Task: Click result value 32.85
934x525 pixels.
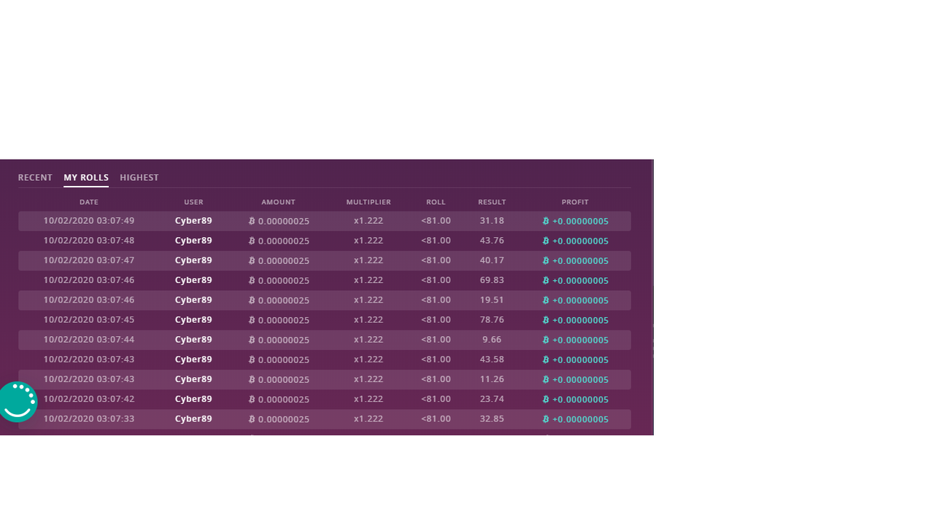Action: (x=492, y=419)
